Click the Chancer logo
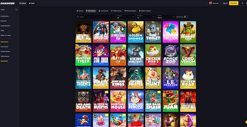This screenshot has height=127, width=247. (x=7, y=3)
